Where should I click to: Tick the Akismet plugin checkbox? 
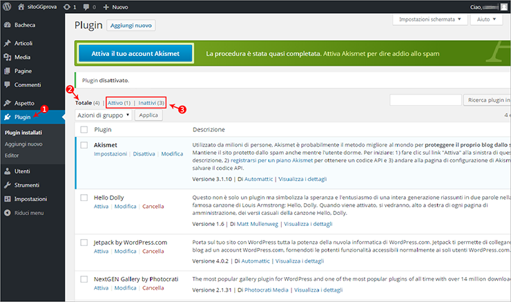(x=84, y=145)
